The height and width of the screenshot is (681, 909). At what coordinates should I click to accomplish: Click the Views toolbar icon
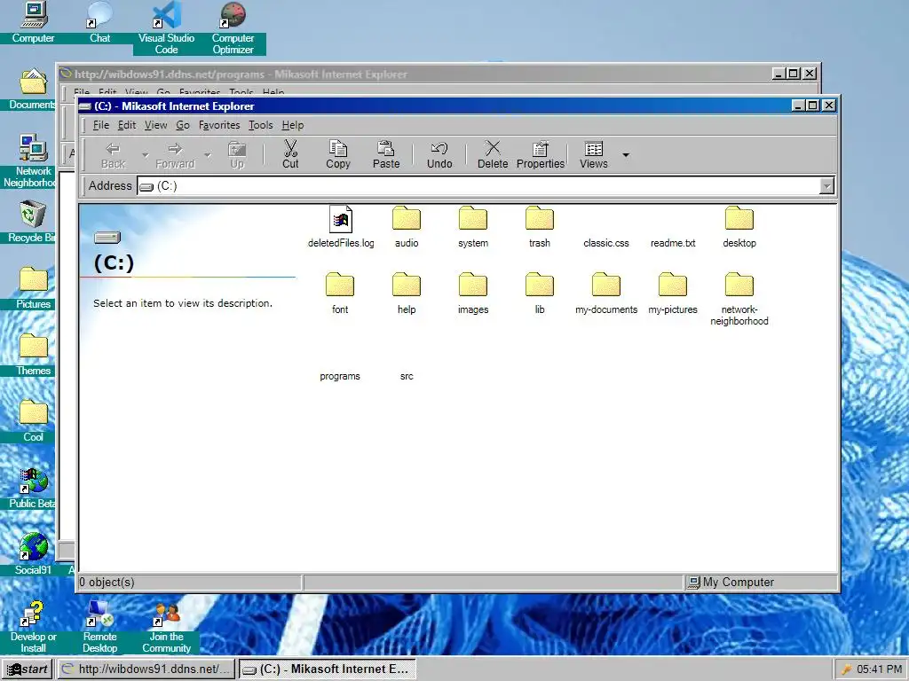594,154
